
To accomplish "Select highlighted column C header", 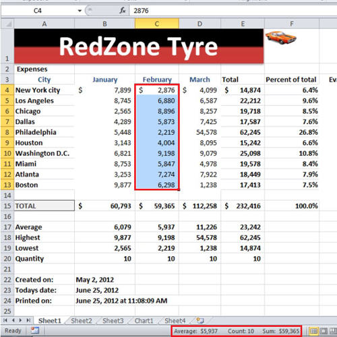I will (157, 24).
